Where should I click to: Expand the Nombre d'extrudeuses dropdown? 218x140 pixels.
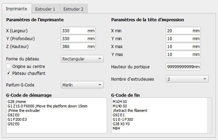click(187, 79)
